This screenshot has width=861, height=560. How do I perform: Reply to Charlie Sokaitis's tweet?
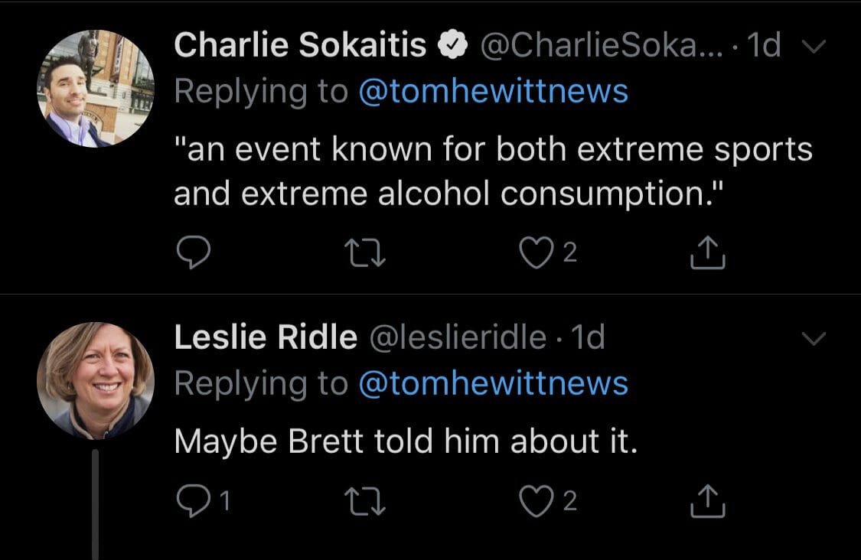(x=194, y=252)
